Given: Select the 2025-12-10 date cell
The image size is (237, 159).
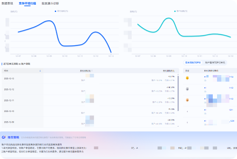Looking at the screenshot, I should point(9,111).
